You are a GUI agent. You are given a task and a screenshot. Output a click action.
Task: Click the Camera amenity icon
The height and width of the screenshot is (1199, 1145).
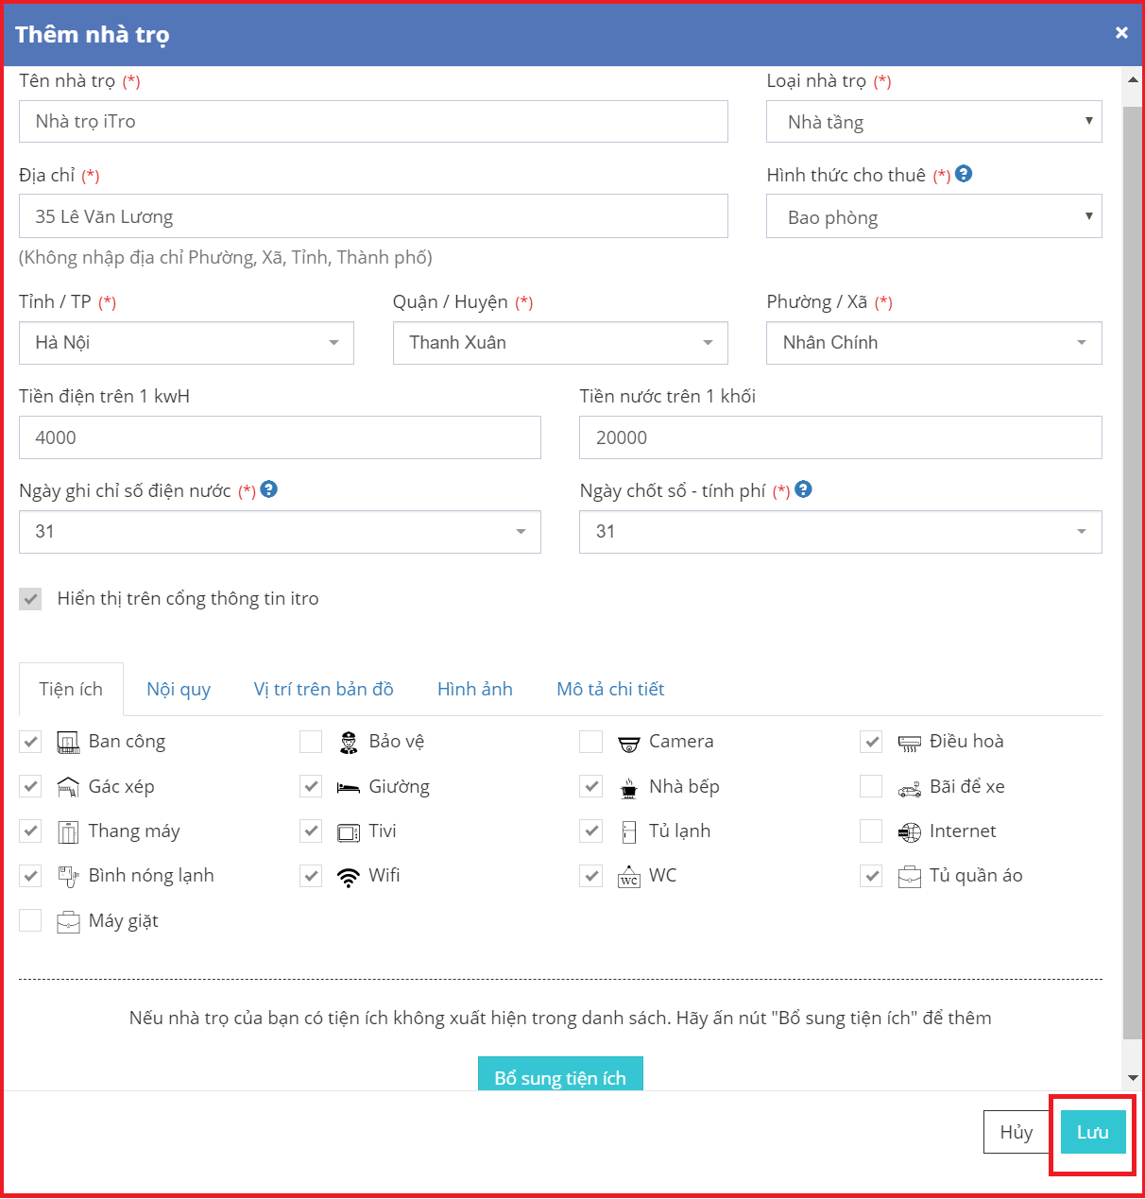629,744
